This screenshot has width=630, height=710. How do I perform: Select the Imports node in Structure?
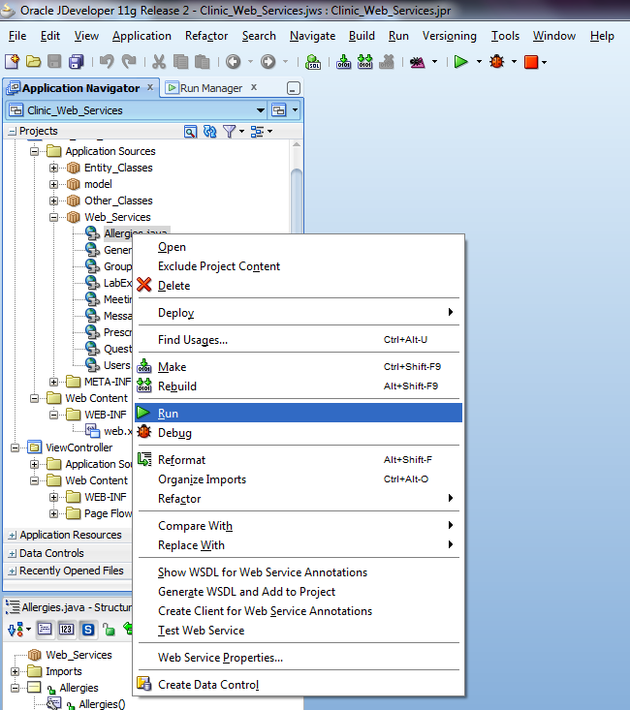[x=63, y=671]
